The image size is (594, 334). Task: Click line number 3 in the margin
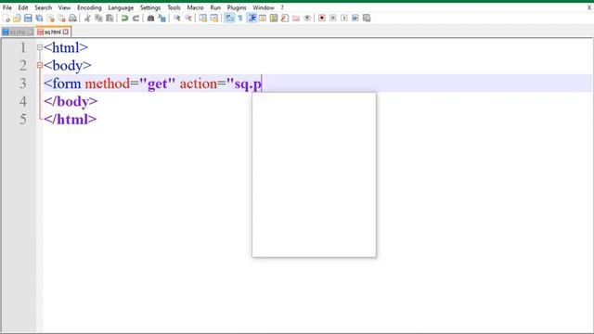23,83
